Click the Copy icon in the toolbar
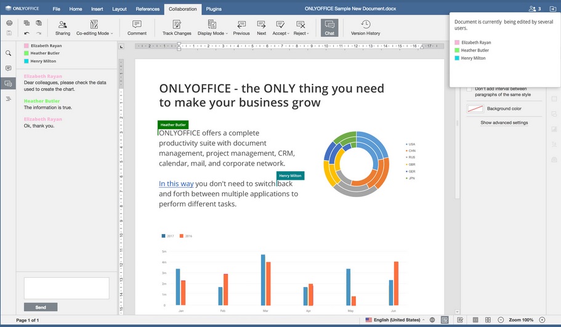This screenshot has height=327, width=561. [x=26, y=23]
